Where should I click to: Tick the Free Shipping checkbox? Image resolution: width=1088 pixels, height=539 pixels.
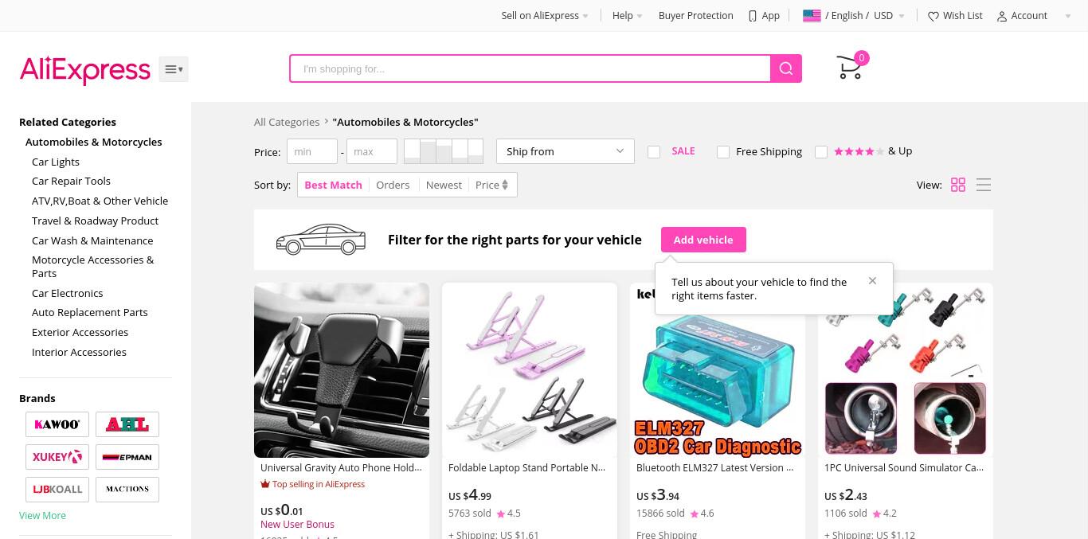pos(723,151)
